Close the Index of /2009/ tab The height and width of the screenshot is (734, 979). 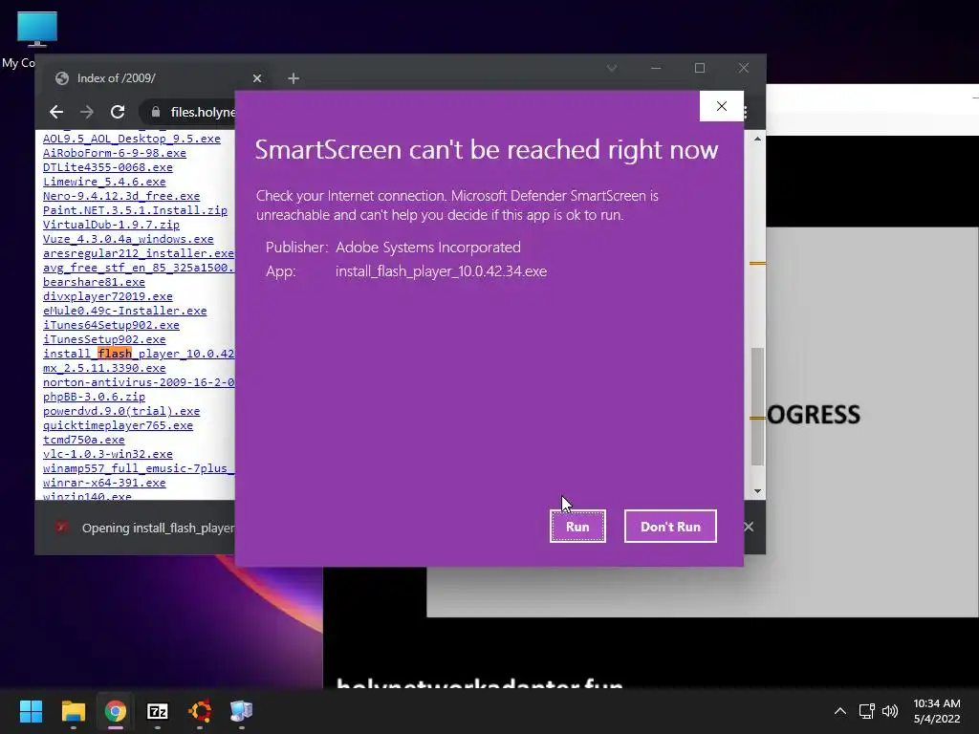tap(256, 78)
